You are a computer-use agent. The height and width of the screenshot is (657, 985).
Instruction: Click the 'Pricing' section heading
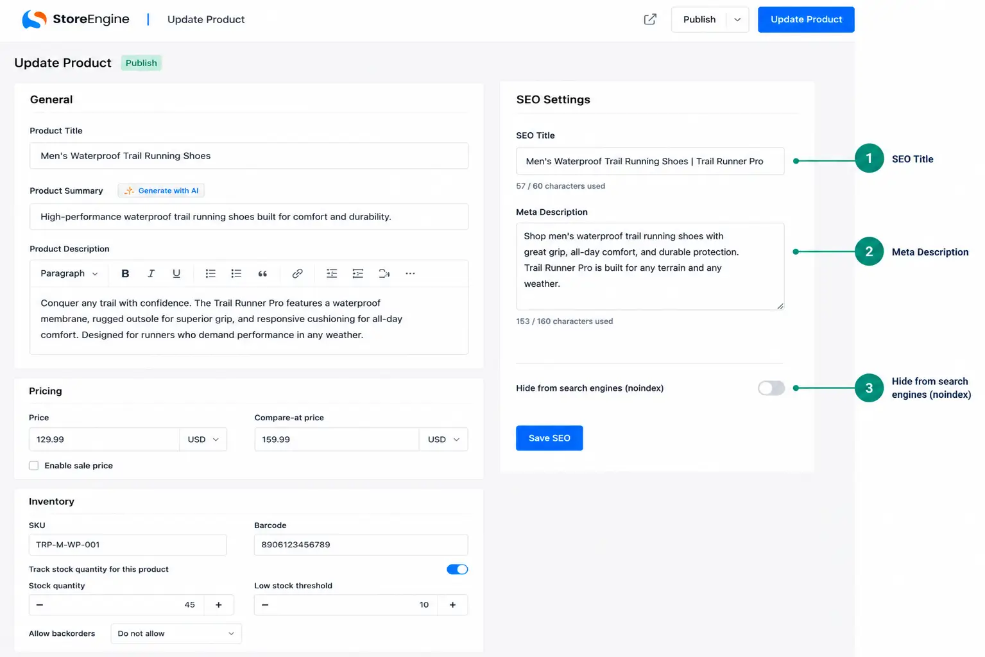[x=46, y=391]
